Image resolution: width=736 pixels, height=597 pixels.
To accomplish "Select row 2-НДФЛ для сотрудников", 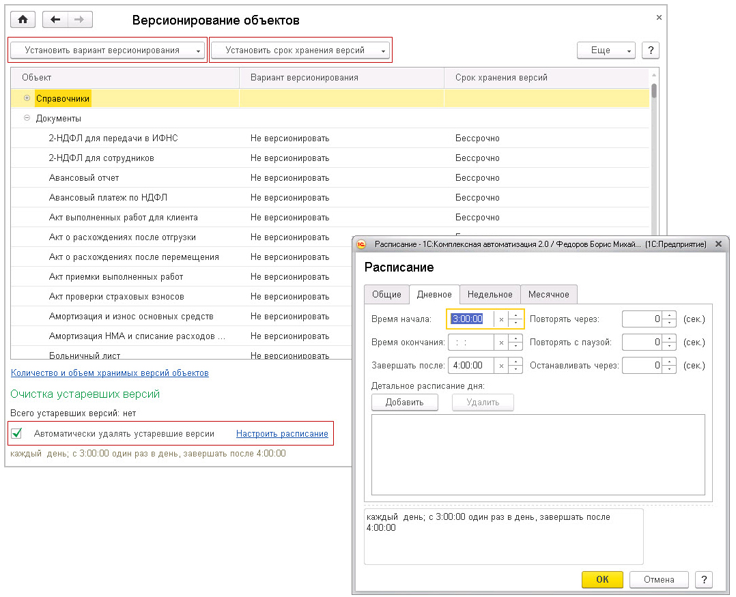I will point(330,158).
